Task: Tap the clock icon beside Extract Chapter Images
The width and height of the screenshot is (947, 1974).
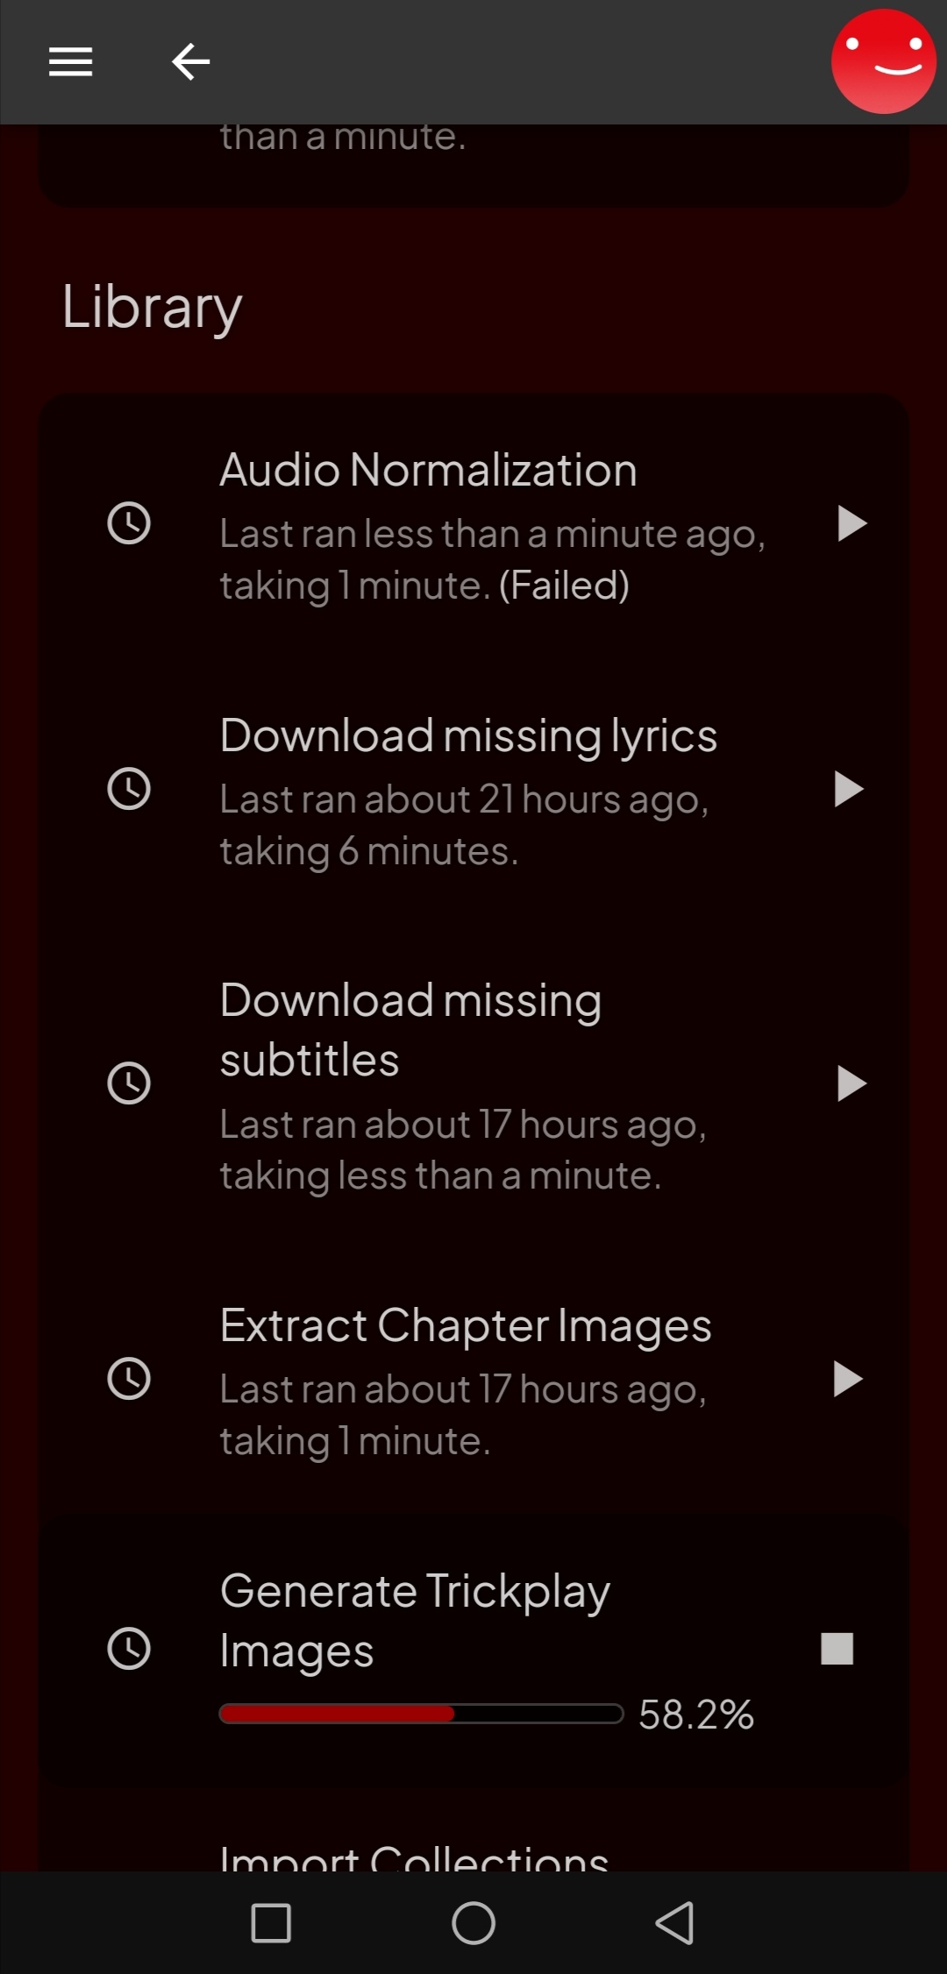Action: click(x=129, y=1379)
